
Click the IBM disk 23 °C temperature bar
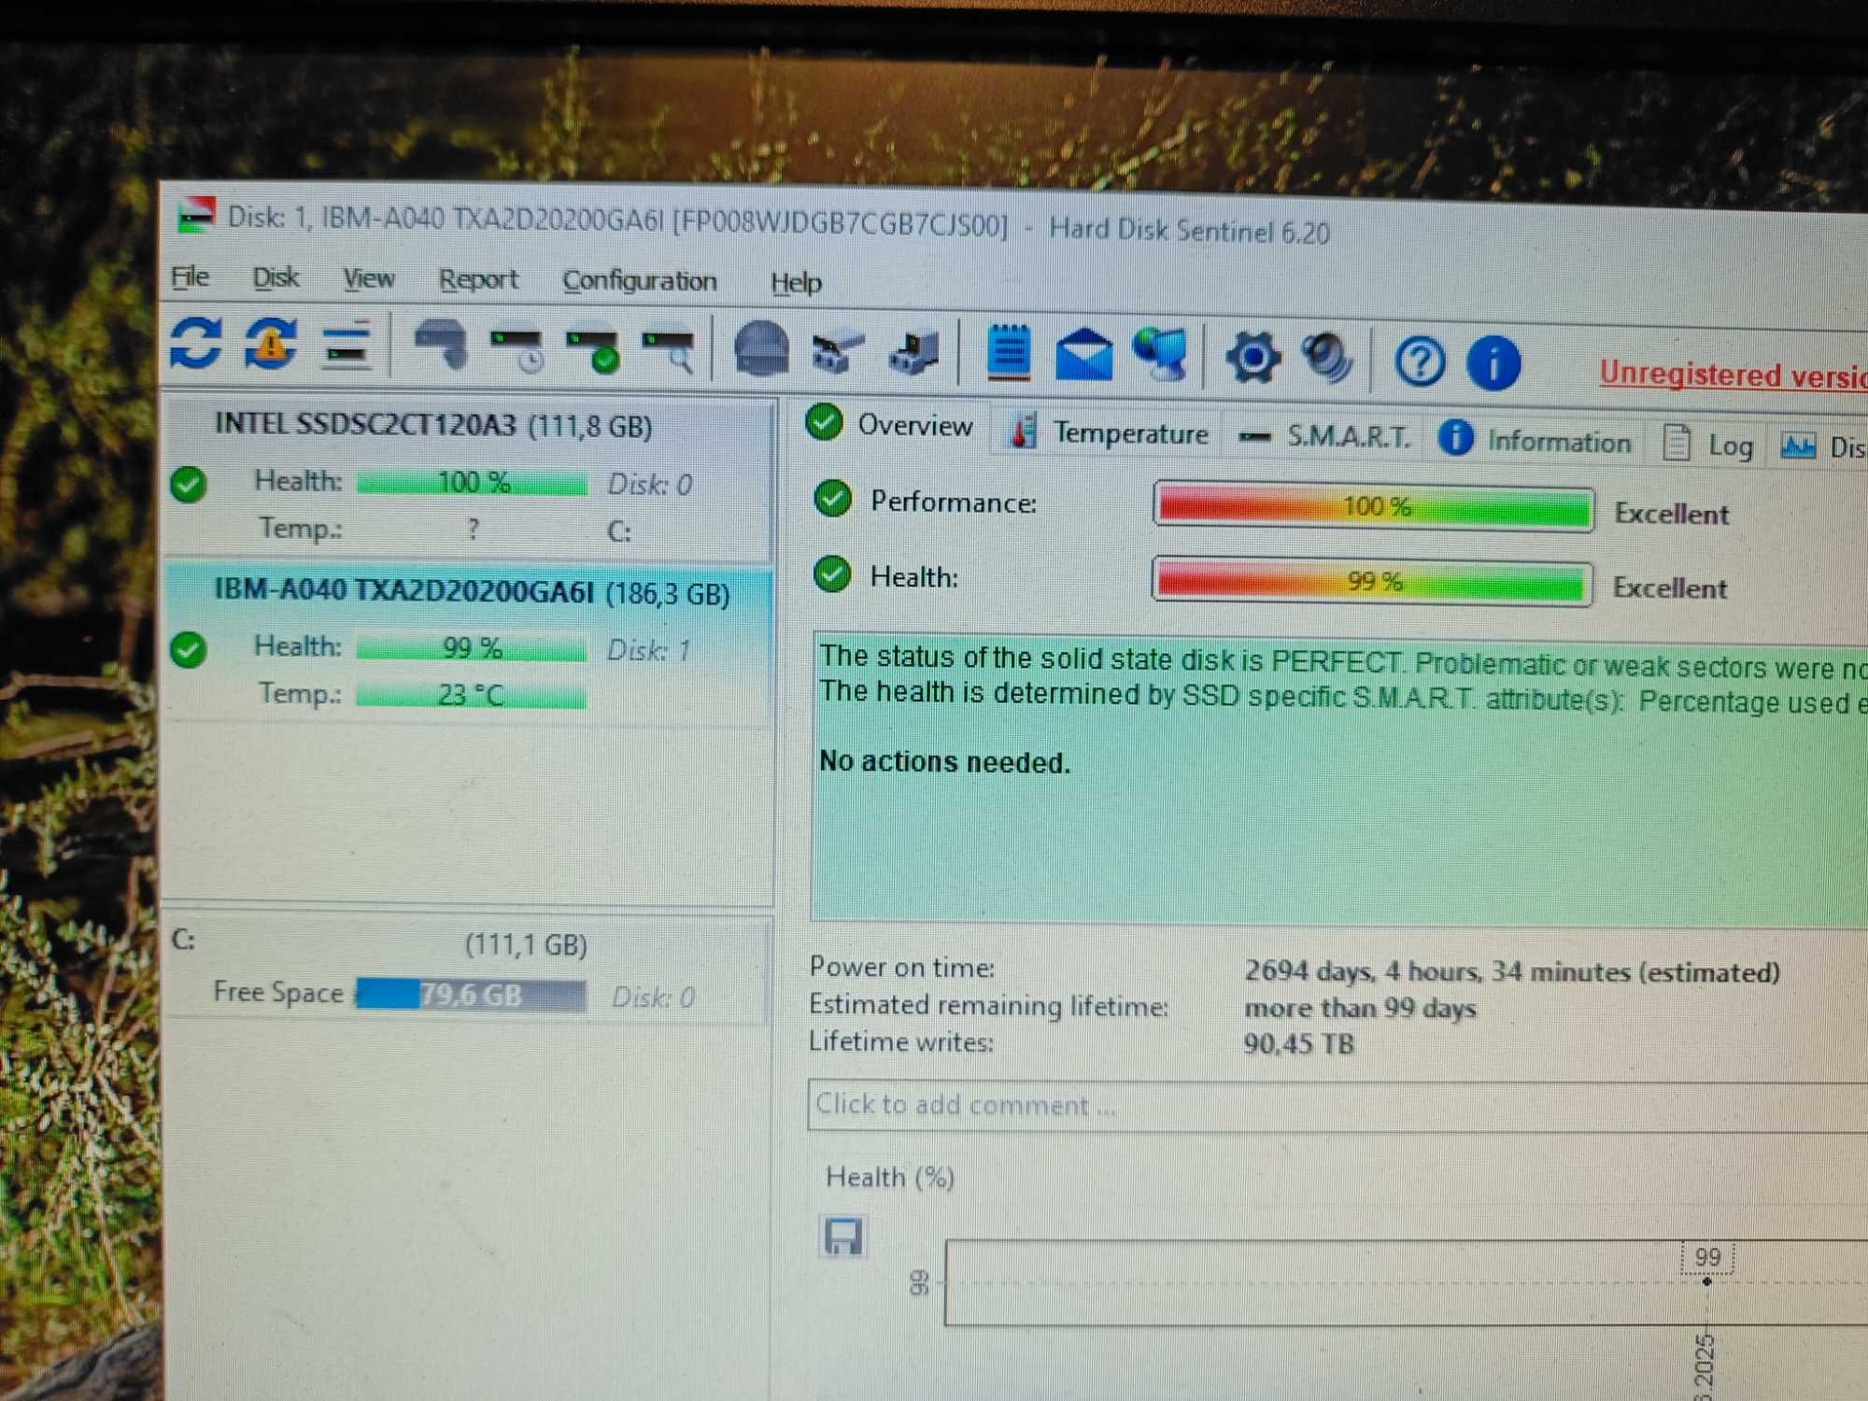(x=471, y=695)
